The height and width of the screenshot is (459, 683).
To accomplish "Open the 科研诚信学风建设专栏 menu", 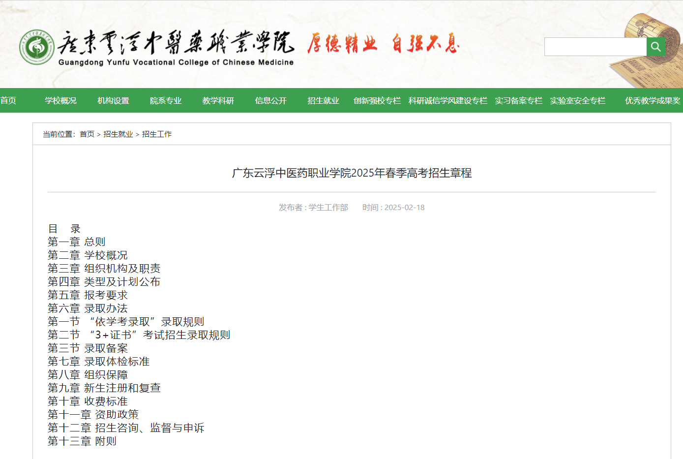I will click(x=447, y=100).
